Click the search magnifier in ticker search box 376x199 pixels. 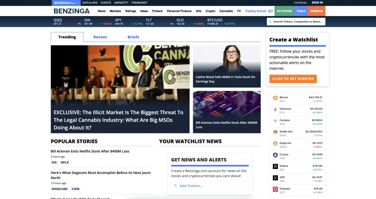[270, 22]
